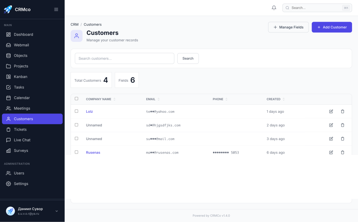Click the edit icon for Lolz row

pyautogui.click(x=331, y=111)
